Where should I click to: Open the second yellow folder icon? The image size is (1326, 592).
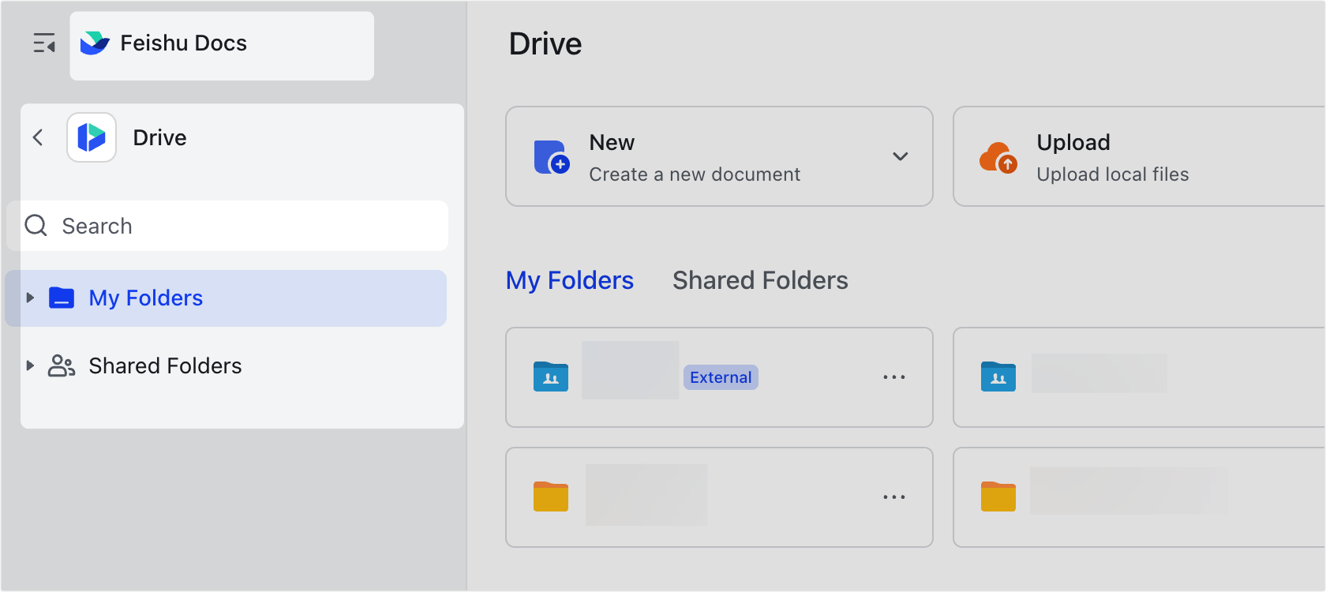pos(998,496)
